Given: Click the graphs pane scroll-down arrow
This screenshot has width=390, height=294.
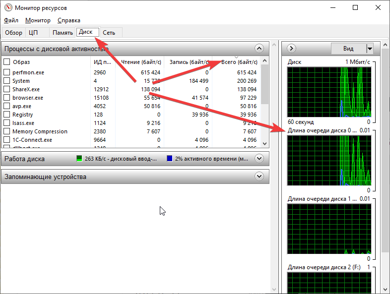Looking at the screenshot, I should 385,290.
